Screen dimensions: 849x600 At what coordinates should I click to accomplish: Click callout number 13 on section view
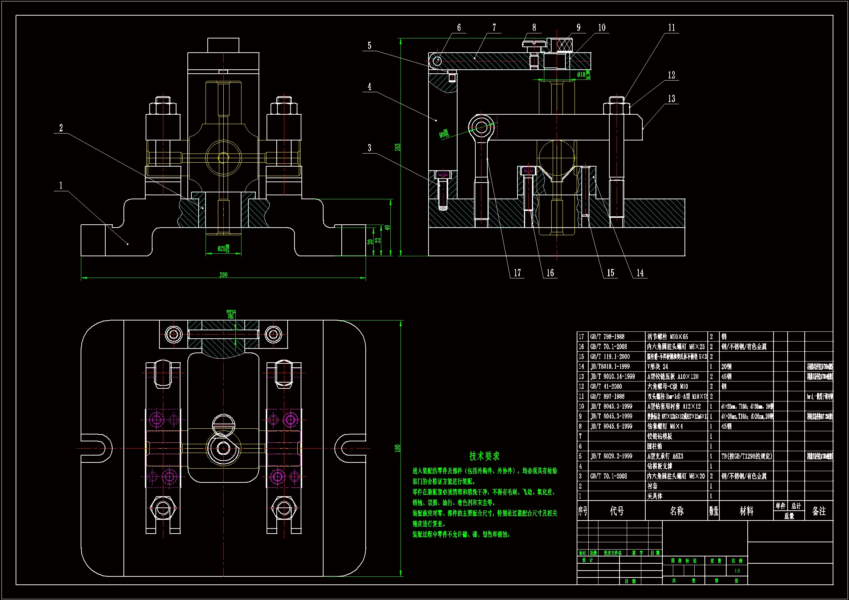[671, 98]
